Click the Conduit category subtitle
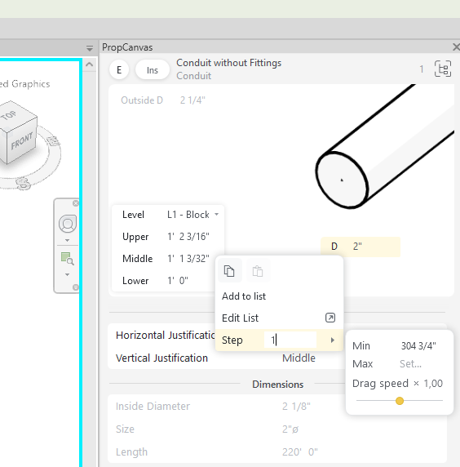The width and height of the screenshot is (460, 467). click(x=193, y=76)
